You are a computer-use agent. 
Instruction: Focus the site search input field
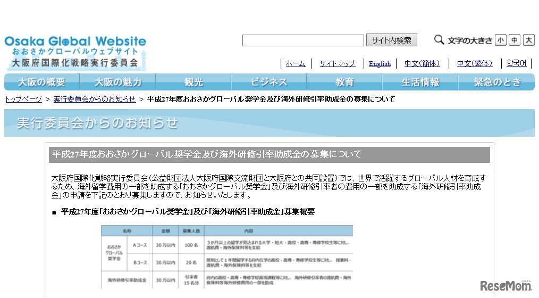303,40
